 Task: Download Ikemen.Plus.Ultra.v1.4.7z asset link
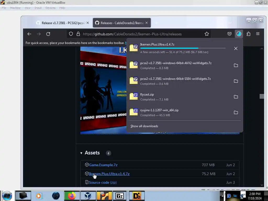click(109, 174)
